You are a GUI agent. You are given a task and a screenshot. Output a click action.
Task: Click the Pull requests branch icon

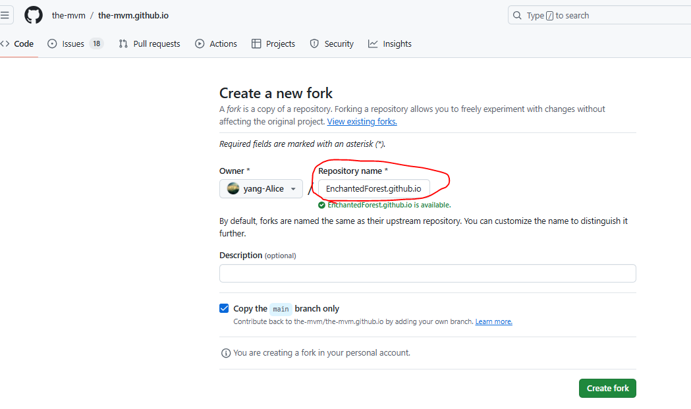(x=123, y=43)
